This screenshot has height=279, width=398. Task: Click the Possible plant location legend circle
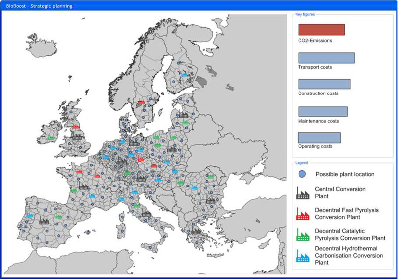[302, 174]
